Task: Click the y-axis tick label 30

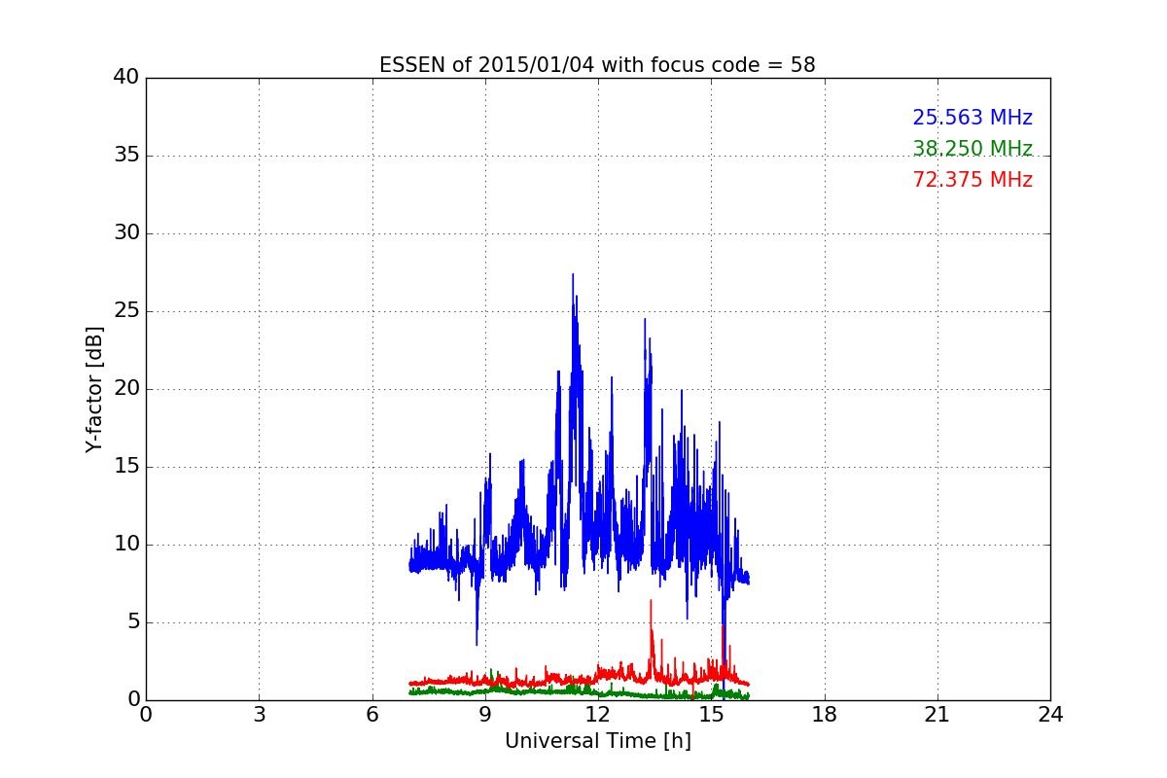Action: click(x=126, y=233)
